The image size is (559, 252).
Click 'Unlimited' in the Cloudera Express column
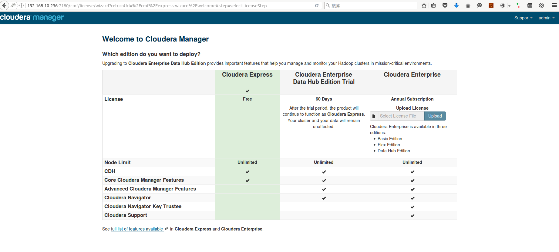pos(247,162)
